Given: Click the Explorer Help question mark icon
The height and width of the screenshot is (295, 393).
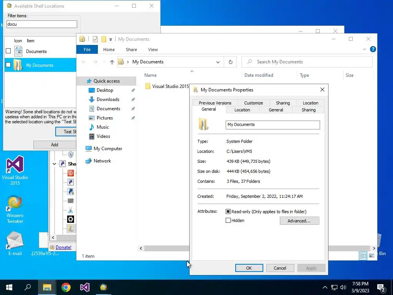Looking at the screenshot, I should click(x=373, y=50).
